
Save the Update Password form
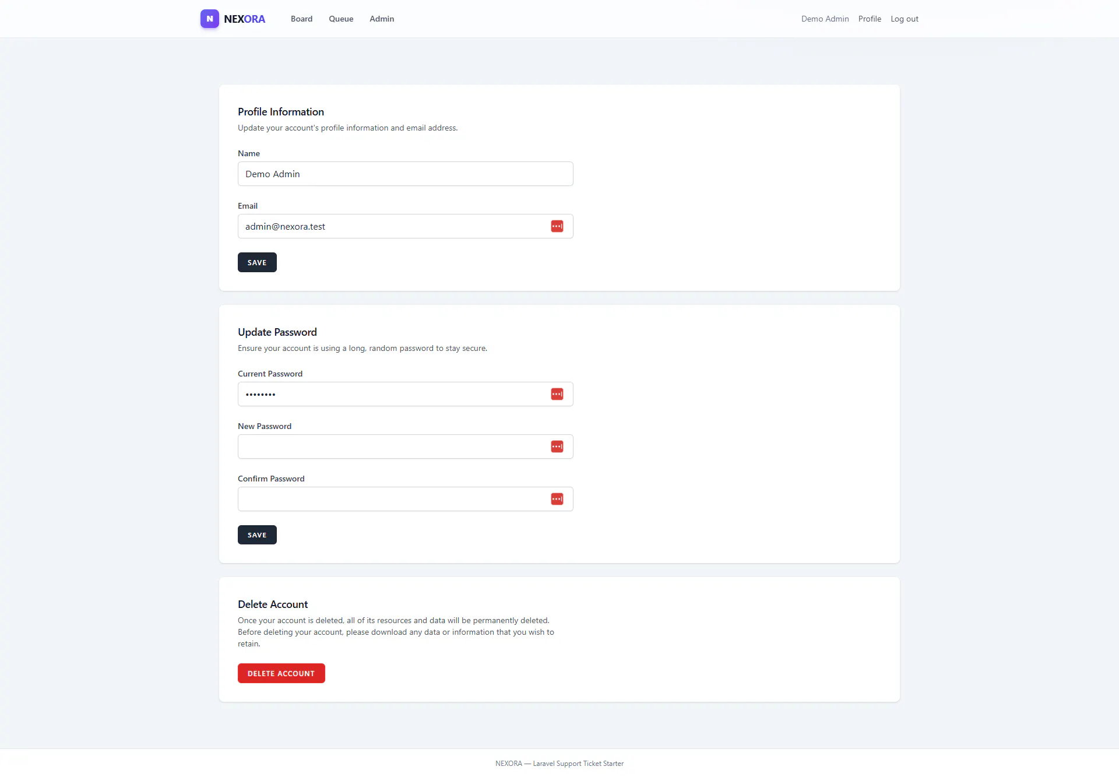click(x=257, y=535)
